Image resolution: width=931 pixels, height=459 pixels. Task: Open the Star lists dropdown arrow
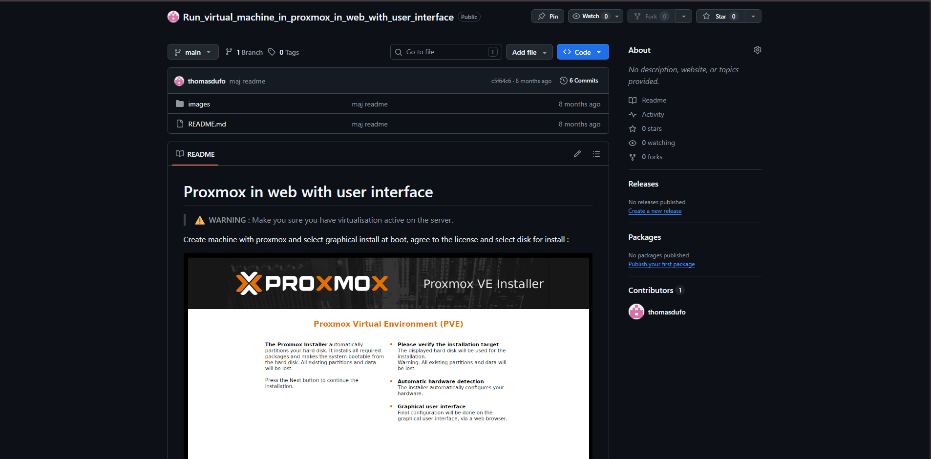(x=753, y=16)
